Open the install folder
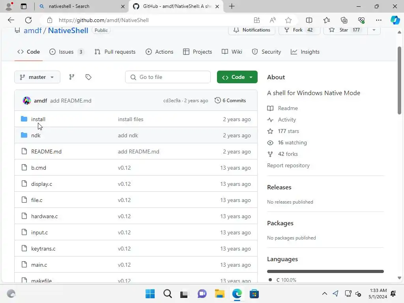Viewport: 404px width, 303px height. (x=38, y=119)
